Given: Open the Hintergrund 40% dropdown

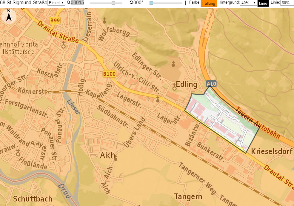Looking at the screenshot, I should coord(248,3).
